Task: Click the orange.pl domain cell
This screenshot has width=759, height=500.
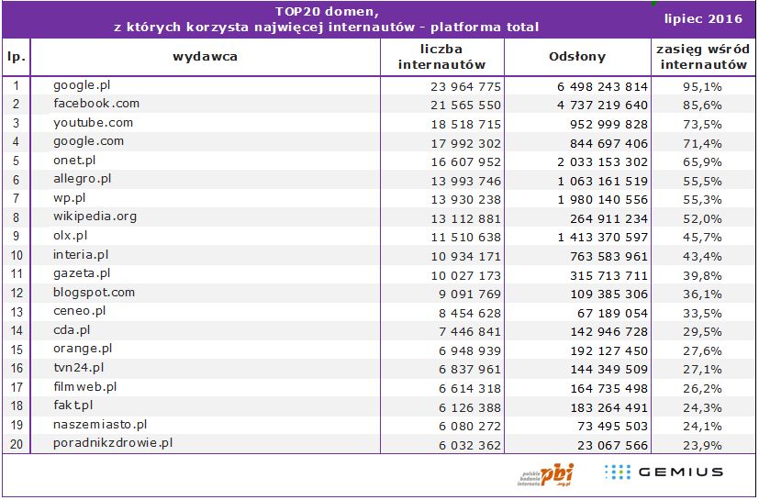Action: point(83,349)
